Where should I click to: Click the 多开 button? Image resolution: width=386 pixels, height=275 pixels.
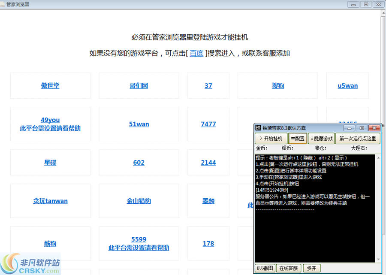[312, 268]
